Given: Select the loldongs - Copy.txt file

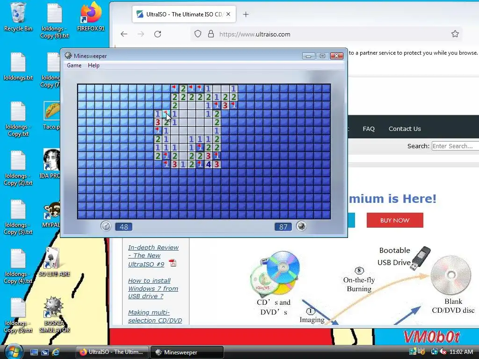Looking at the screenshot, I should point(18,119).
